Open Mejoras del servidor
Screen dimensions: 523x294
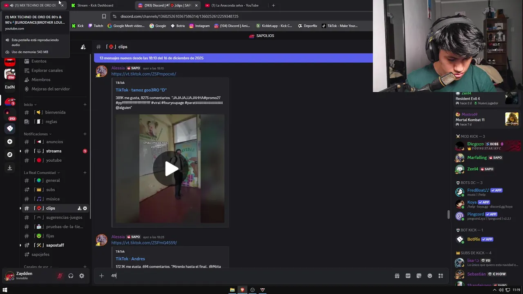pyautogui.click(x=55, y=89)
